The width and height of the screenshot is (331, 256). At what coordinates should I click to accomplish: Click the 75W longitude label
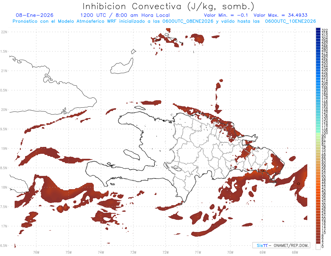click(x=69, y=252)
